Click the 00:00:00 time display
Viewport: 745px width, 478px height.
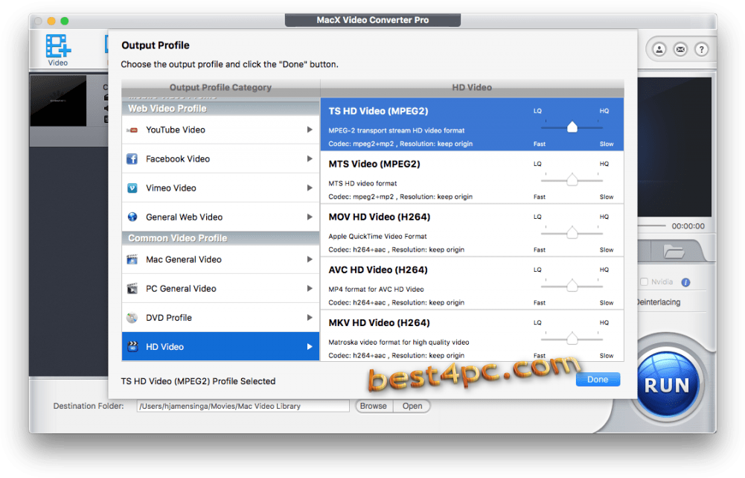[688, 226]
